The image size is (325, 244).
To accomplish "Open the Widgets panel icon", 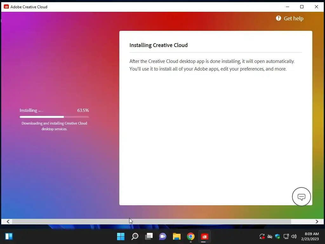I will (x=9, y=236).
